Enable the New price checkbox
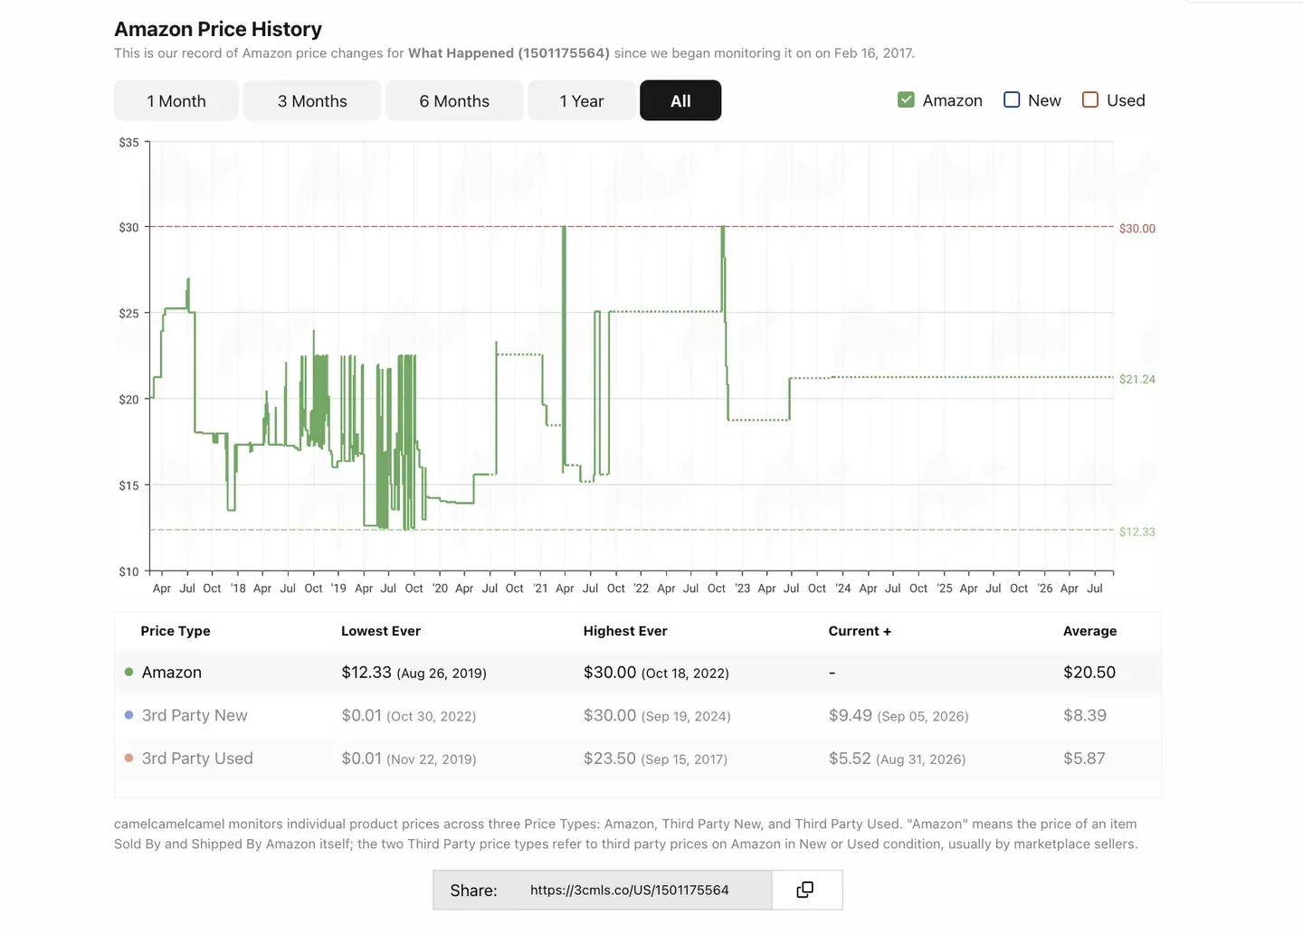Viewport: 1303px width, 933px height. coord(1012,99)
